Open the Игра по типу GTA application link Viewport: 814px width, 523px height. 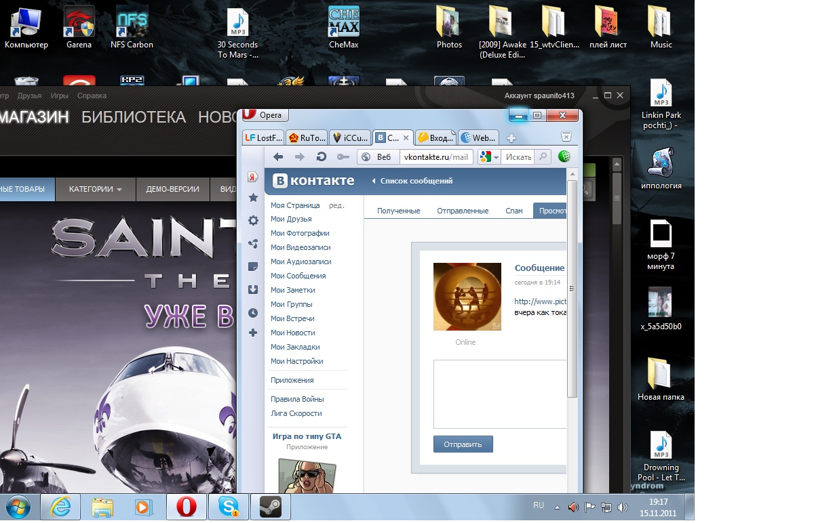click(307, 436)
